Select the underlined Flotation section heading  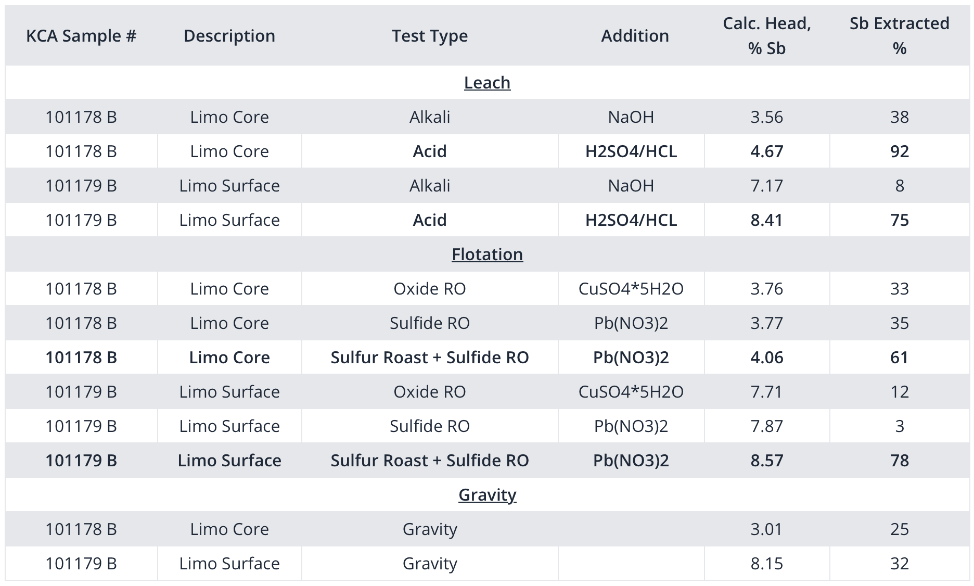coord(487,254)
